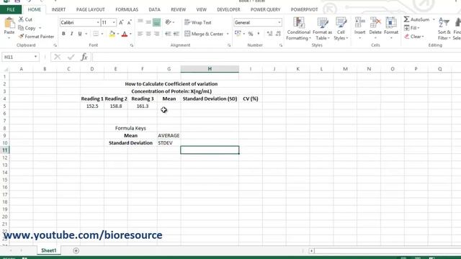Toggle Bottom Align

(157, 22)
